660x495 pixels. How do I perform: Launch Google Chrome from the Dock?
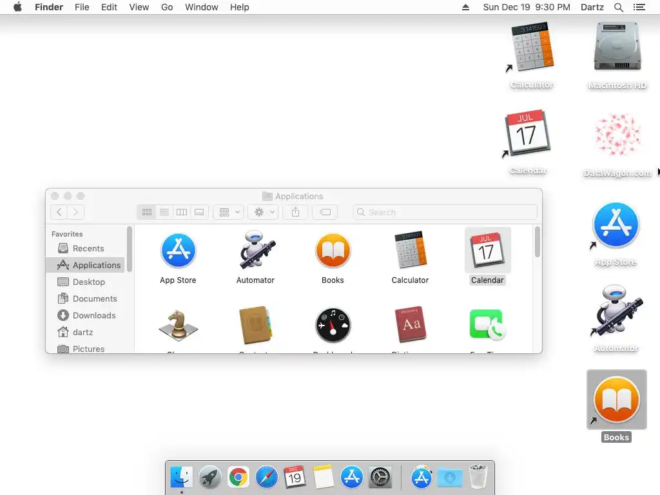[x=238, y=478]
